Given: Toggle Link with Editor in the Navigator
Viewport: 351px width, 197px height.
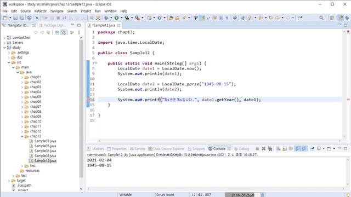Looking at the screenshot, I should 64,33.
